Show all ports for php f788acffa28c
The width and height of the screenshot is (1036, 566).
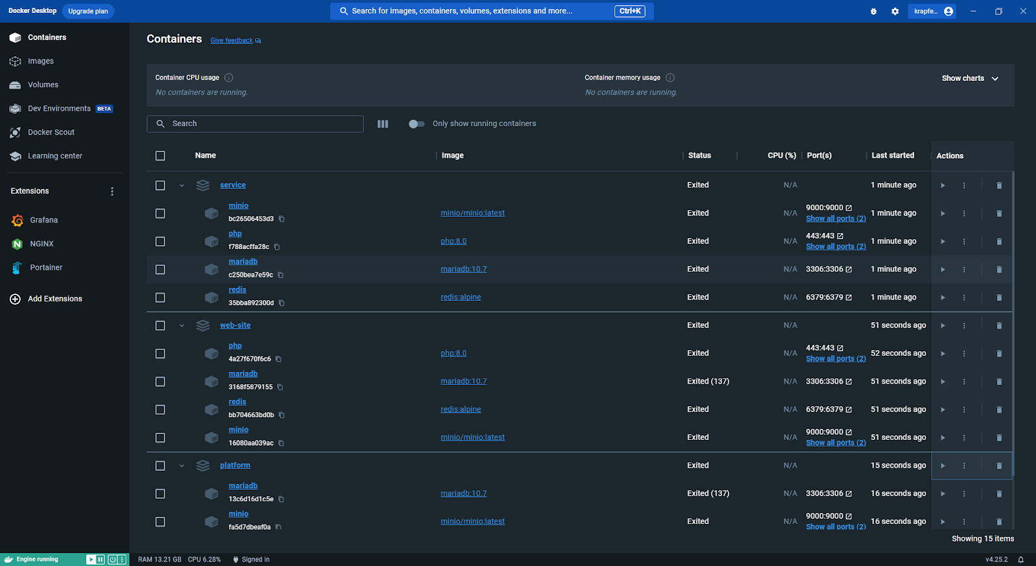(x=835, y=246)
